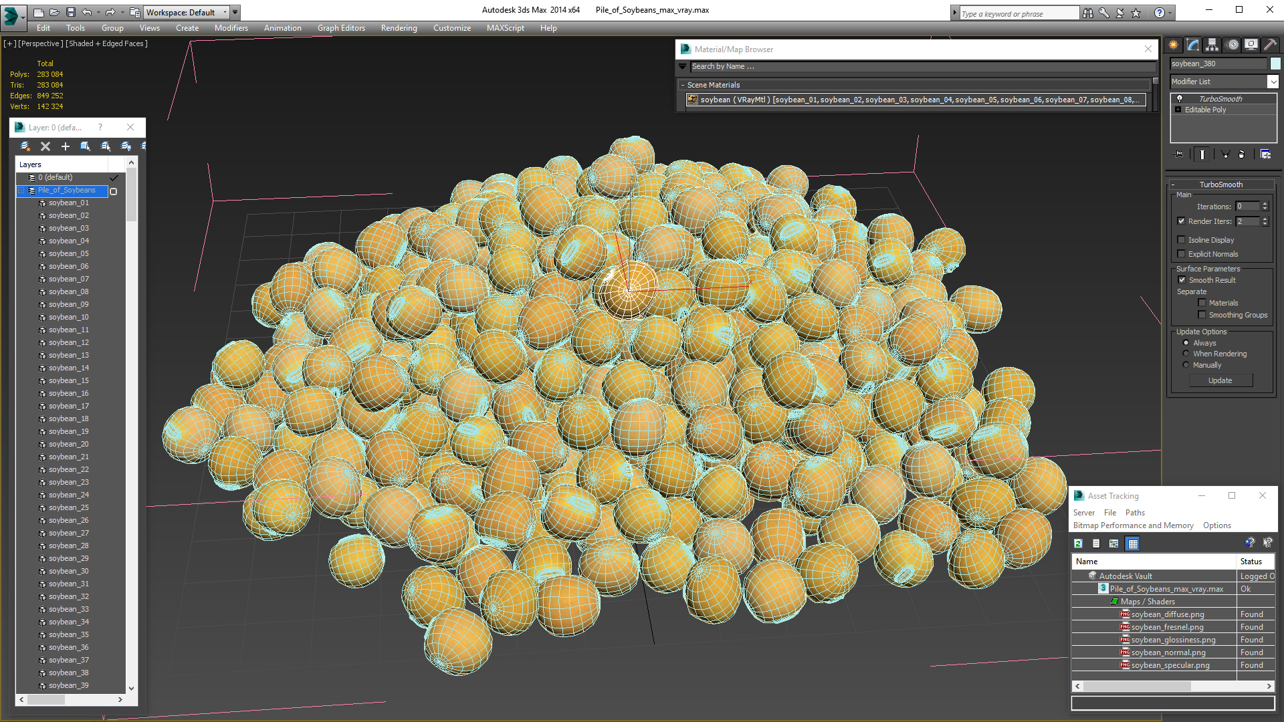Viewport: 1284px width, 722px height.
Task: Click the Layer panel horizontal scrollbar
Action: [71, 699]
